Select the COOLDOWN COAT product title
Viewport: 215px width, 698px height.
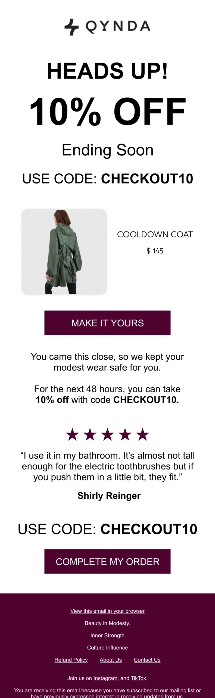155,234
